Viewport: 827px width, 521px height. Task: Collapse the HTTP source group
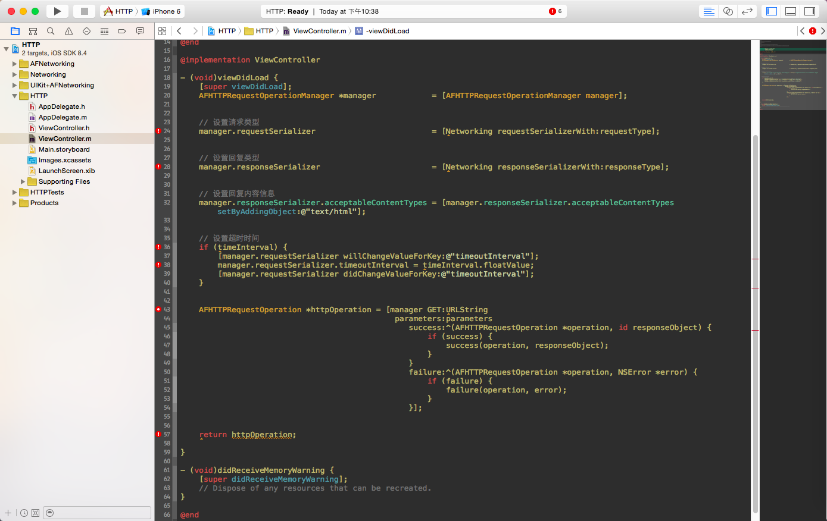click(14, 96)
